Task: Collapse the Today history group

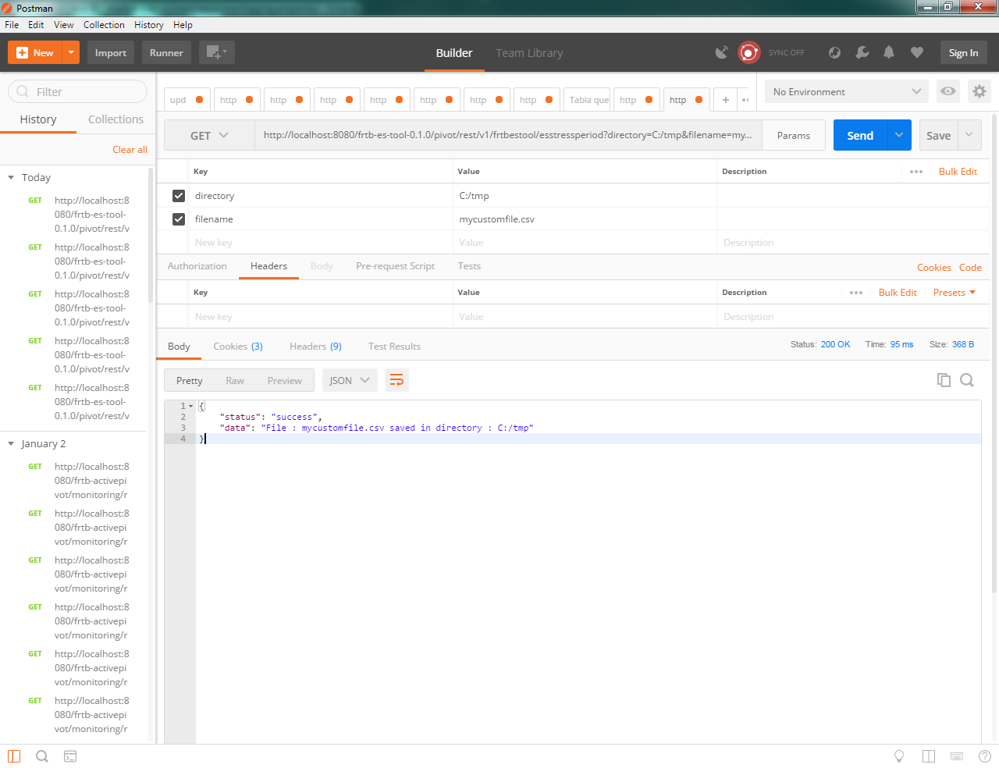Action: 11,178
